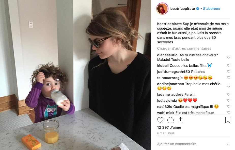Follow via the S'abonner link
This screenshot has height=150, width=235.
coord(212,9)
